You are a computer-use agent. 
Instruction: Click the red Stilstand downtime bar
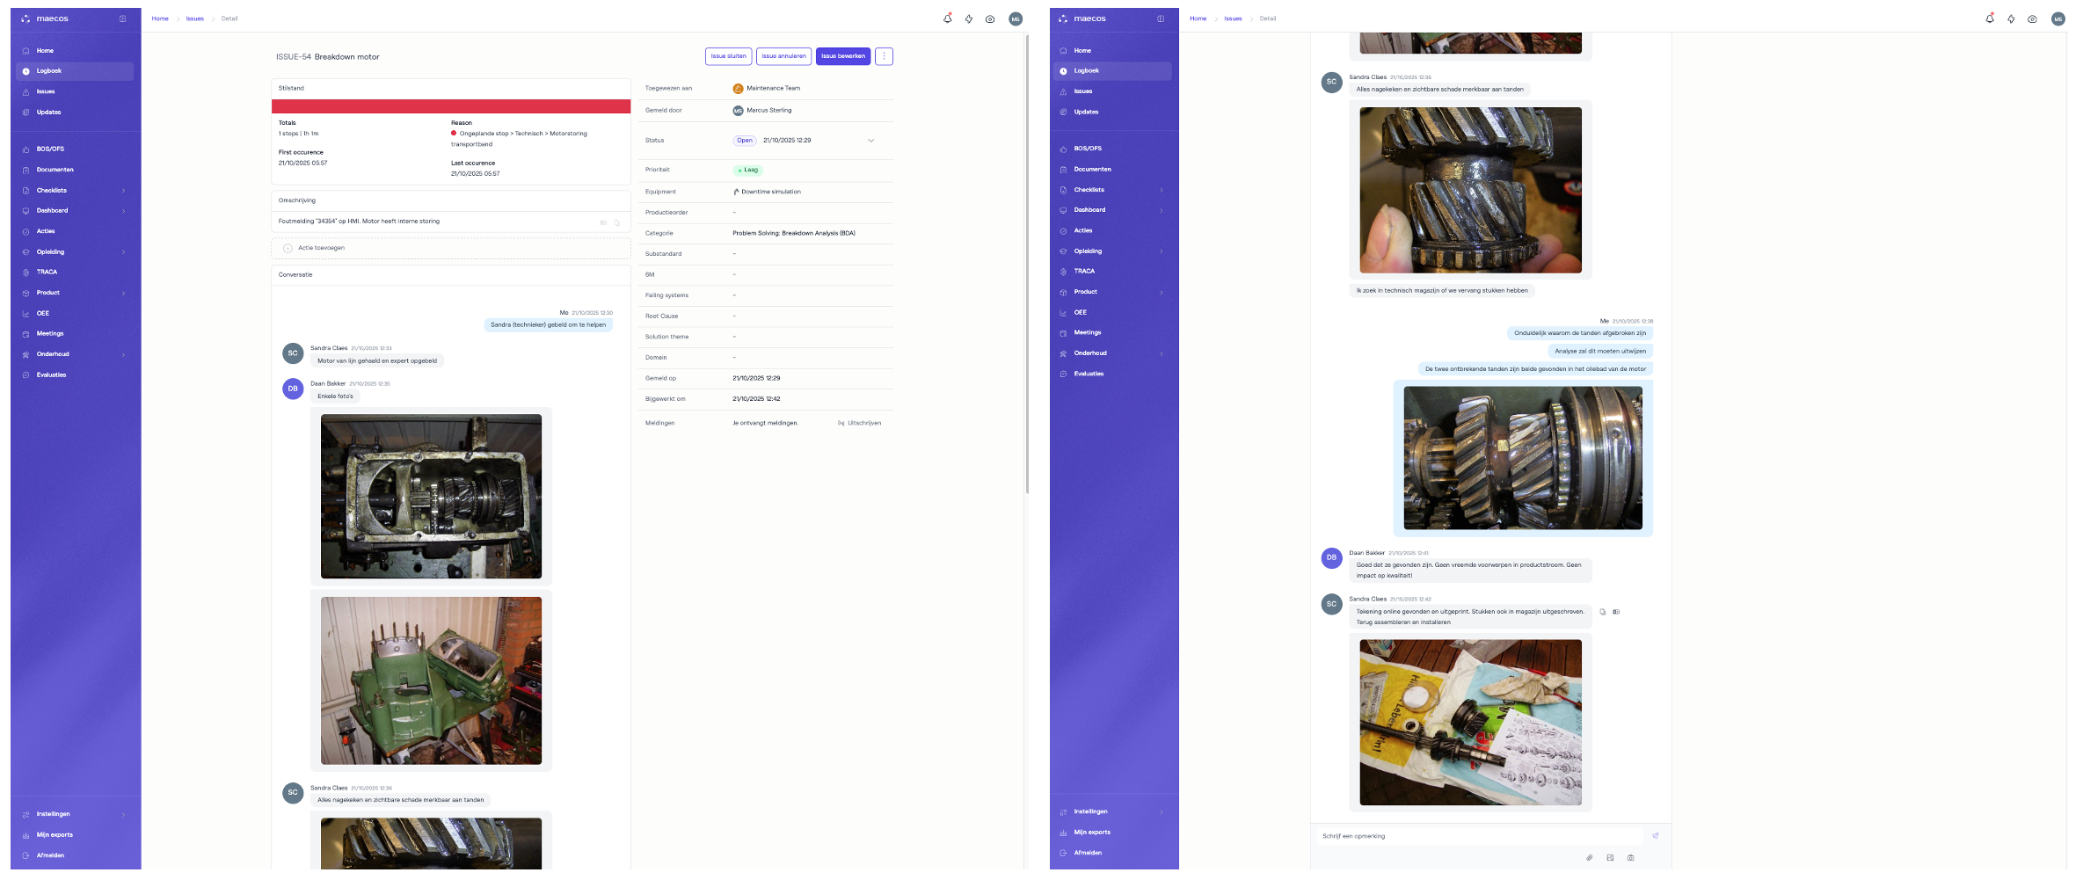point(450,106)
